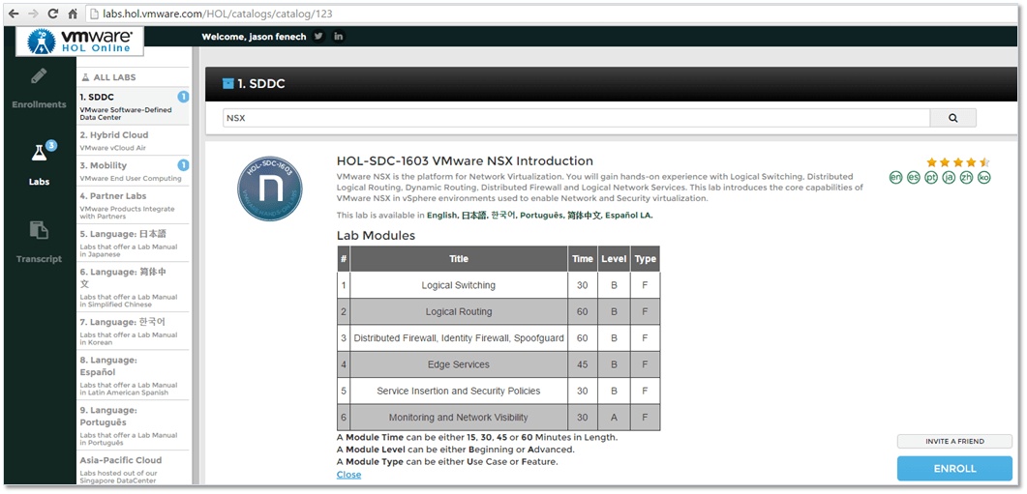Image resolution: width=1027 pixels, height=494 pixels.
Task: Select 5. Language Japanese catalog
Action: (x=133, y=243)
